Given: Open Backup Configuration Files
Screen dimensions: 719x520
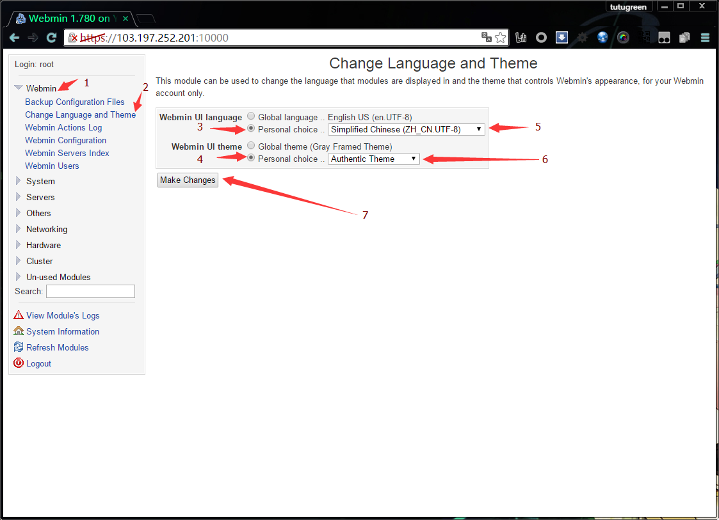Looking at the screenshot, I should 75,102.
